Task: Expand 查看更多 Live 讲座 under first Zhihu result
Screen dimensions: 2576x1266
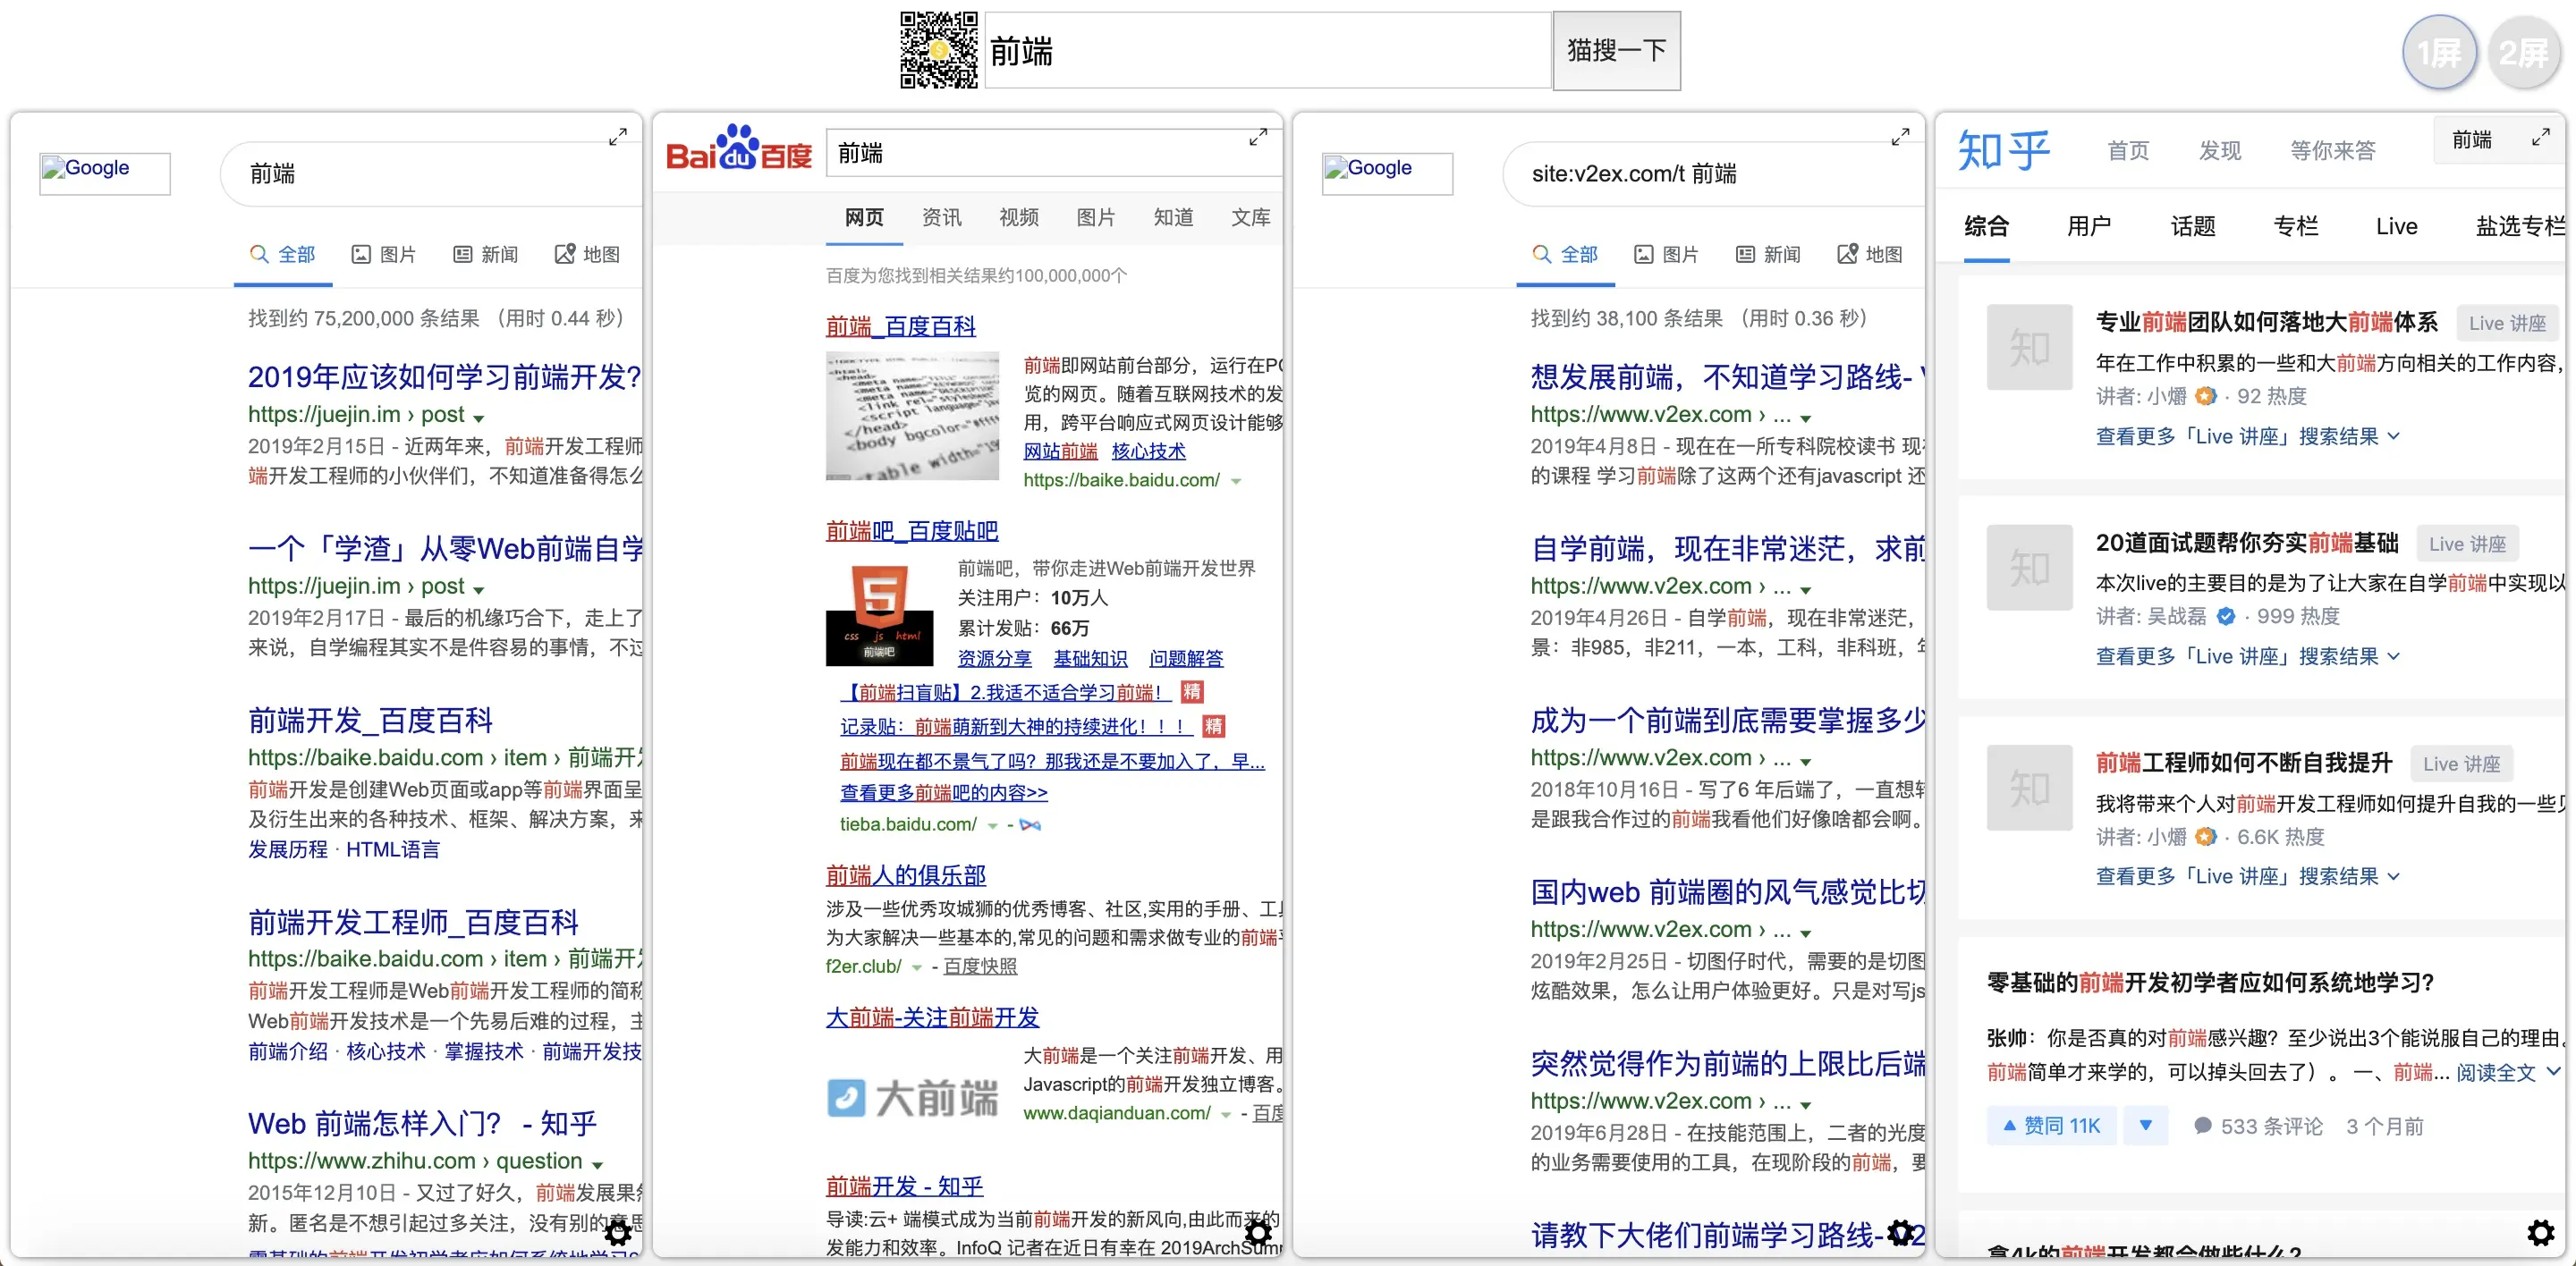Action: 2247,436
